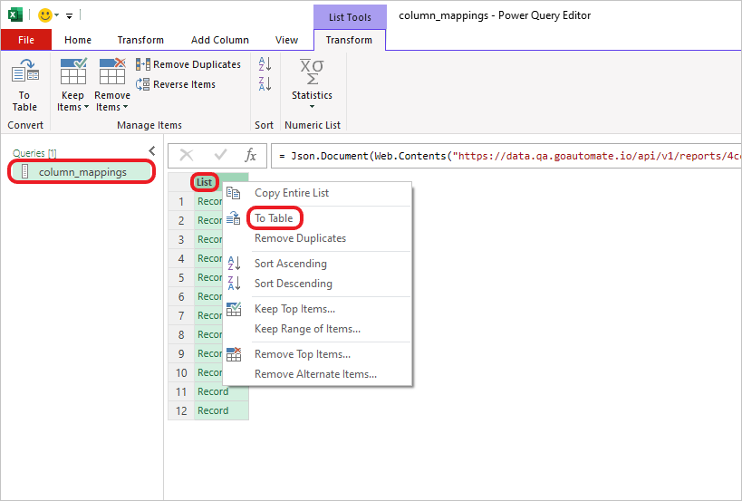Click the list icon beside the column_mappings query
This screenshot has width=742, height=501.
(x=25, y=171)
